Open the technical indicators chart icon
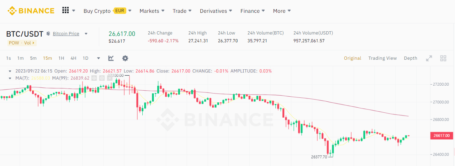The height and width of the screenshot is (166, 455). click(x=111, y=58)
